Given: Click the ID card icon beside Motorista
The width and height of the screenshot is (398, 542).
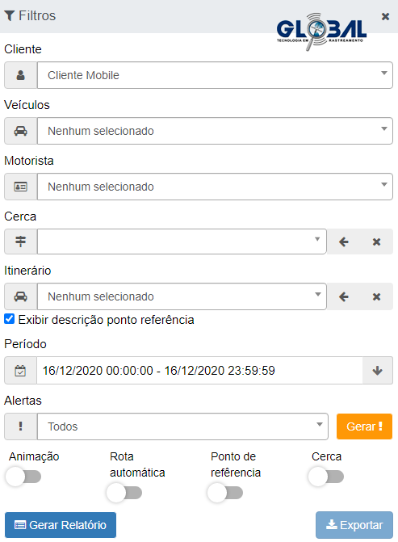Looking at the screenshot, I should pyautogui.click(x=21, y=187).
